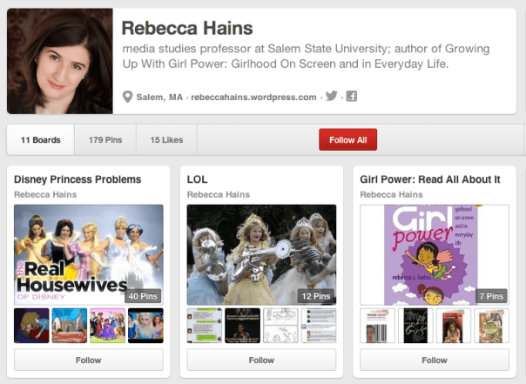Open Girl Power: Read All About It title
This screenshot has height=384, width=526.
tap(430, 179)
